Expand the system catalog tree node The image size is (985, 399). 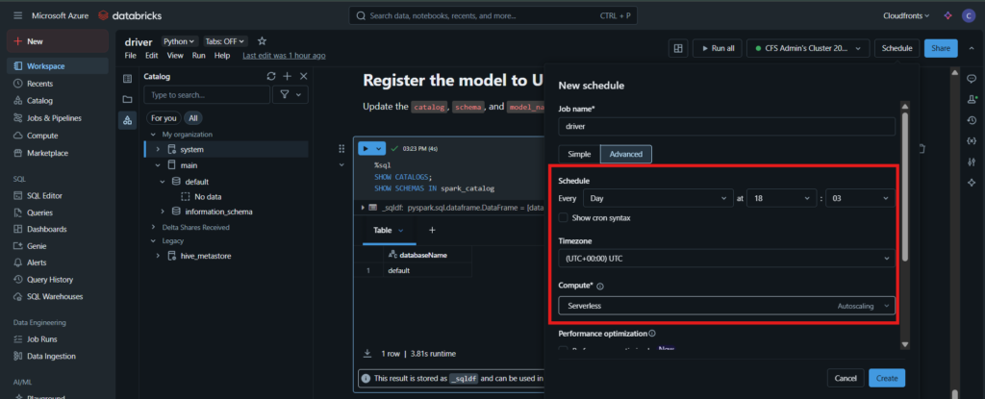tap(158, 150)
